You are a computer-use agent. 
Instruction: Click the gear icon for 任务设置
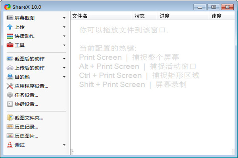10,95
